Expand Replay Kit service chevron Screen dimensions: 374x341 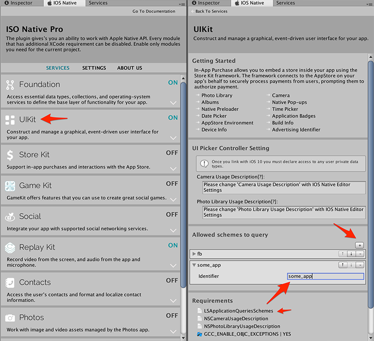173,266
